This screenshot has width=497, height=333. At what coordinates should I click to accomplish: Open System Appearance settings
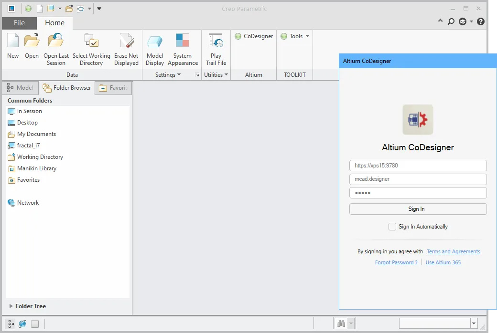tap(183, 50)
